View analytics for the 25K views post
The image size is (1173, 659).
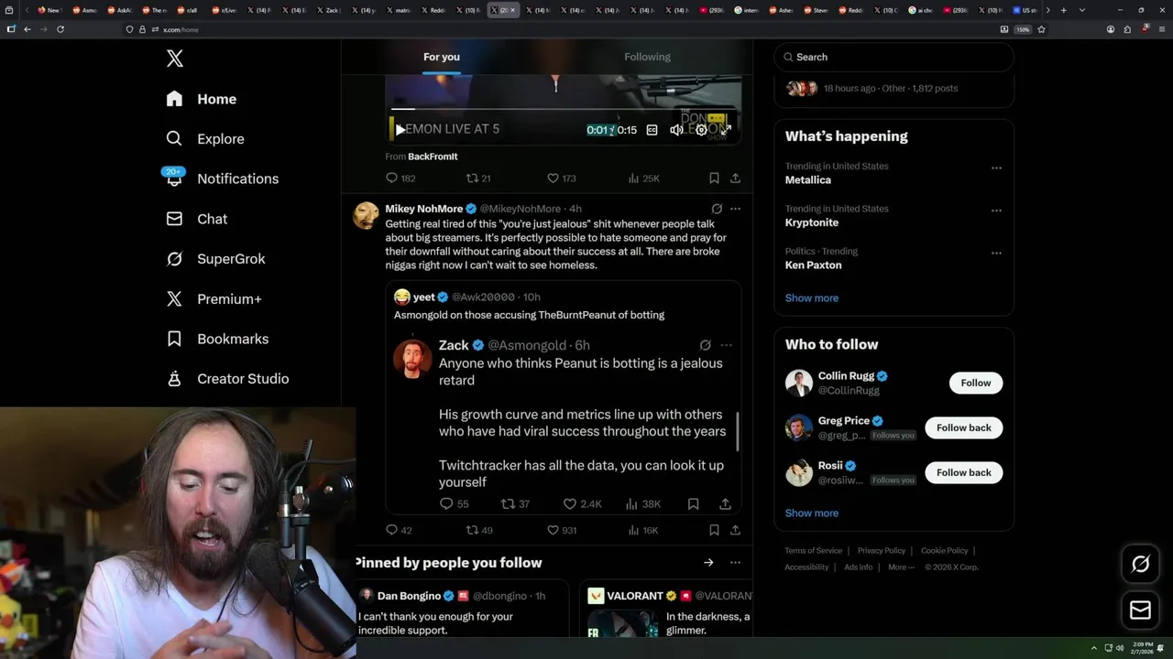pos(643,178)
